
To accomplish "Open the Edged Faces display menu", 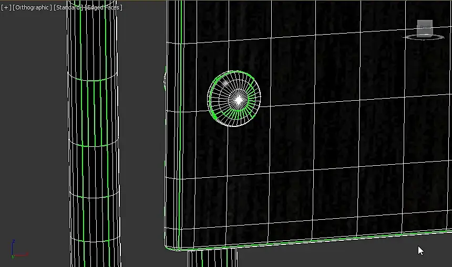I will (104, 7).
